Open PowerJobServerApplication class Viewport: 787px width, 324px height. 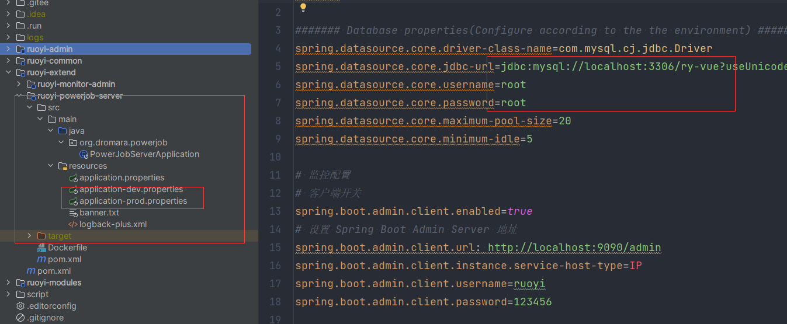144,154
